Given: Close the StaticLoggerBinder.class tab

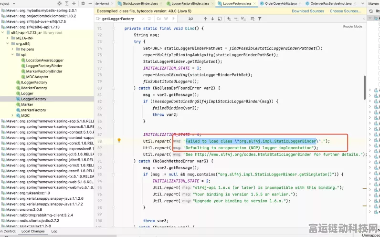Looking at the screenshot, I should coord(160,4).
